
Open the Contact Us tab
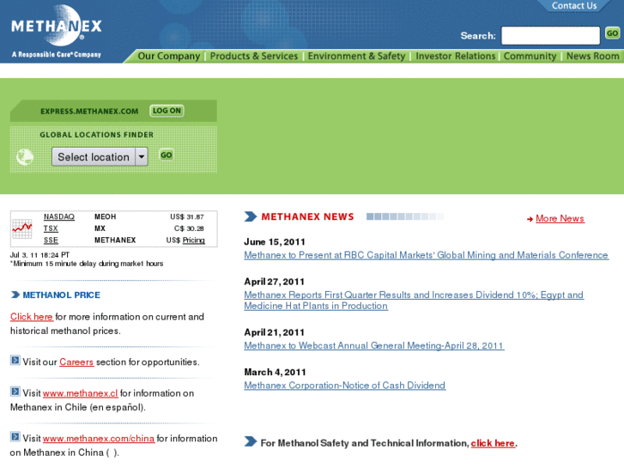pos(574,6)
